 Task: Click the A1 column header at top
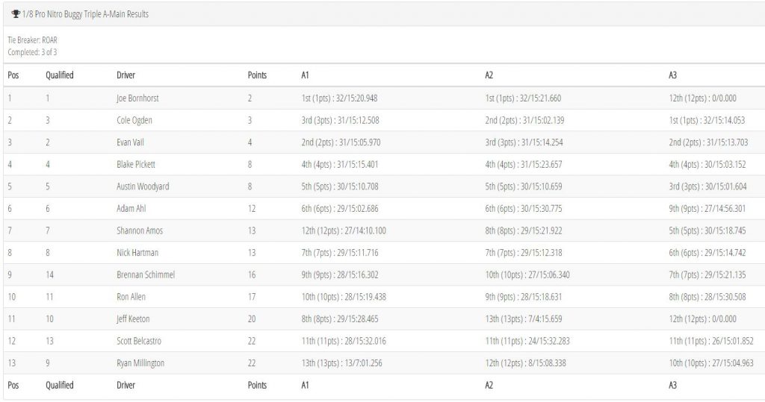point(305,75)
